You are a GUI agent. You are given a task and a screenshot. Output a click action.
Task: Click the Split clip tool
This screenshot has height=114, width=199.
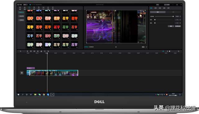27,51
